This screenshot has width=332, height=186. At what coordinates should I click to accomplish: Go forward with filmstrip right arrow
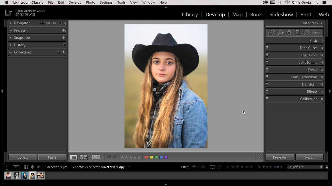coord(38,167)
